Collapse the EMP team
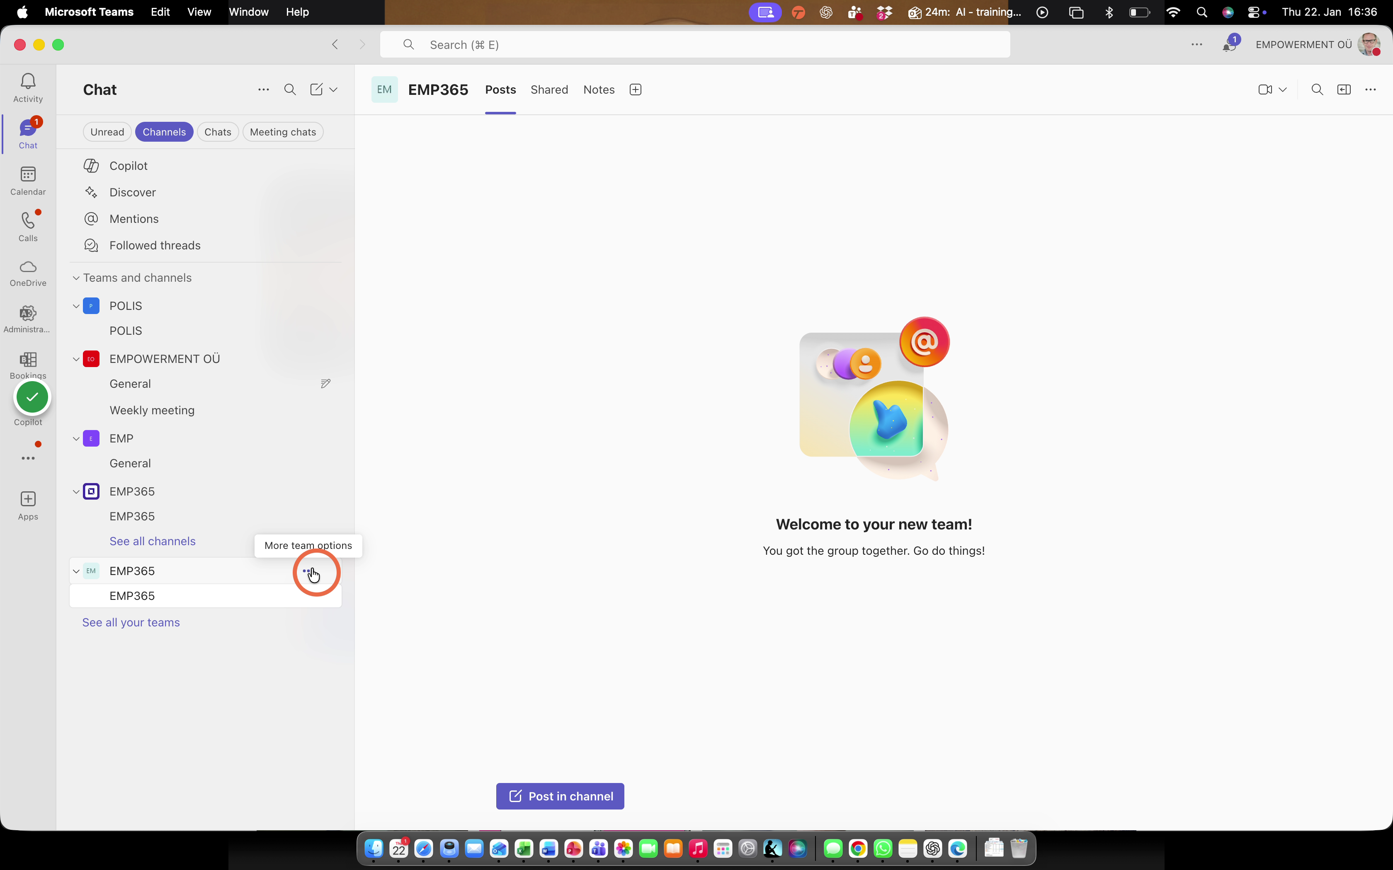 [76, 438]
